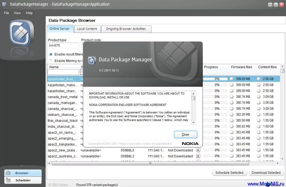Select firmware files radio for vietnam_charcoal row
Screen dimensions: 286x187
click(232, 115)
